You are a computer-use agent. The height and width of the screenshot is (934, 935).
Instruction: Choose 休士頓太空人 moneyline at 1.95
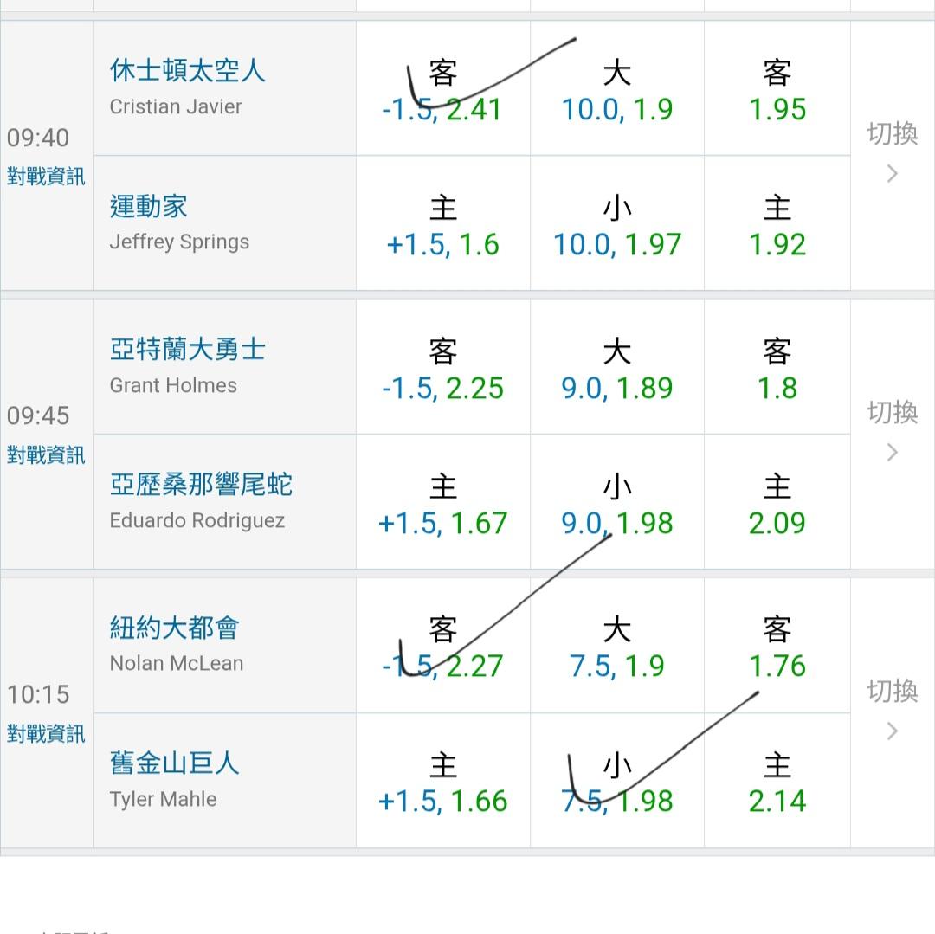coord(777,90)
